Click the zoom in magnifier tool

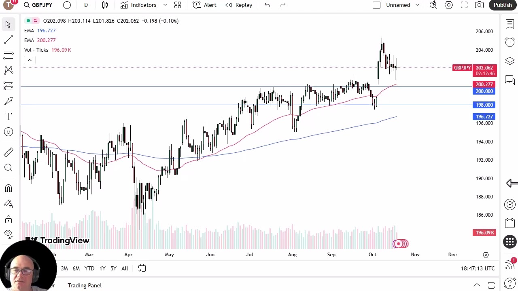tap(8, 167)
